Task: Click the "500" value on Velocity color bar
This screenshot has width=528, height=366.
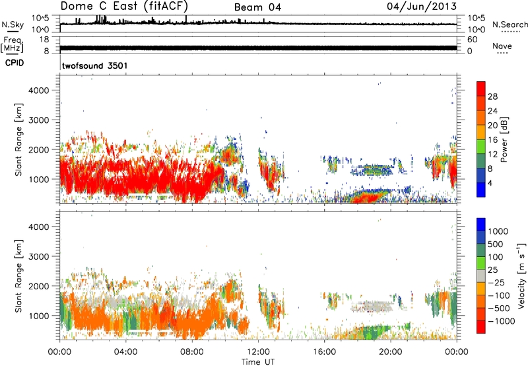Action: 496,244
